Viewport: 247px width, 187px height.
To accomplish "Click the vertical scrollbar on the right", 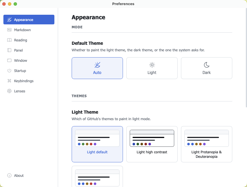I will click(x=246, y=58).
